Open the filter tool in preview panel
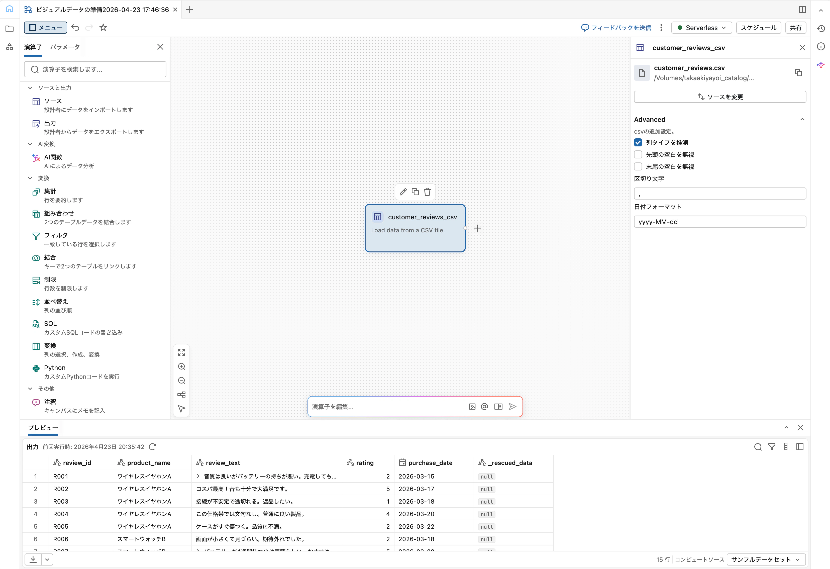 [772, 446]
